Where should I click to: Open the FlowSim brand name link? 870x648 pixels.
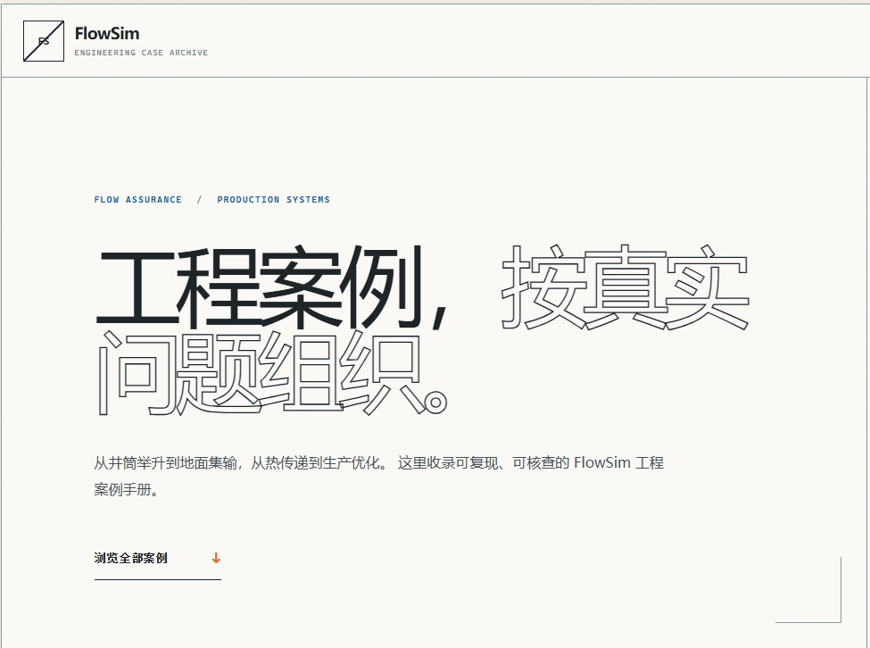[x=107, y=33]
